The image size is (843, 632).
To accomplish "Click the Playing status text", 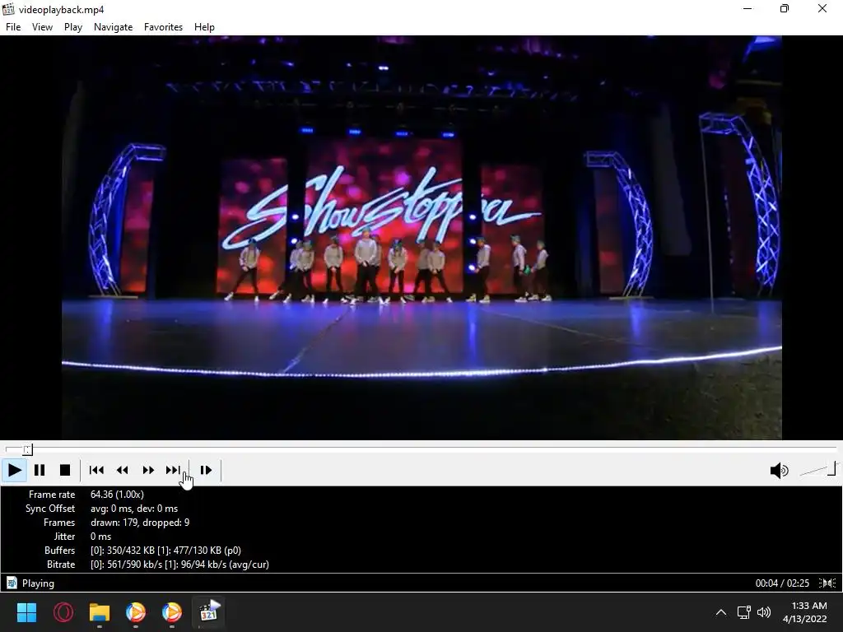I will tap(38, 583).
